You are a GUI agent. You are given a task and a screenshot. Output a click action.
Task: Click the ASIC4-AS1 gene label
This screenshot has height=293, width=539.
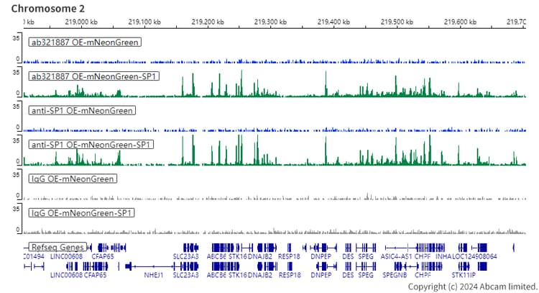[x=396, y=256]
